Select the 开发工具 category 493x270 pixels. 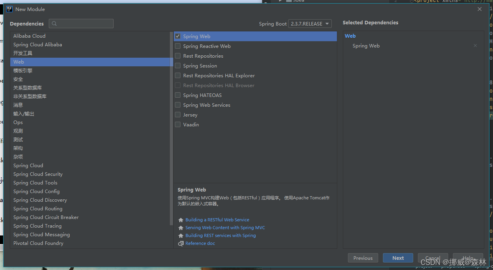tap(90, 53)
